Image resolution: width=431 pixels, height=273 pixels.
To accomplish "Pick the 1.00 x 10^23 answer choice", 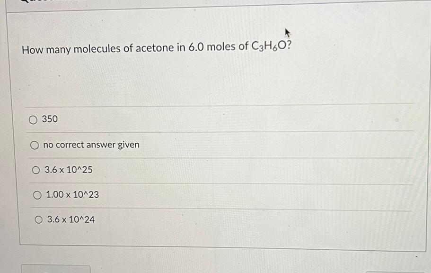I will point(37,195).
